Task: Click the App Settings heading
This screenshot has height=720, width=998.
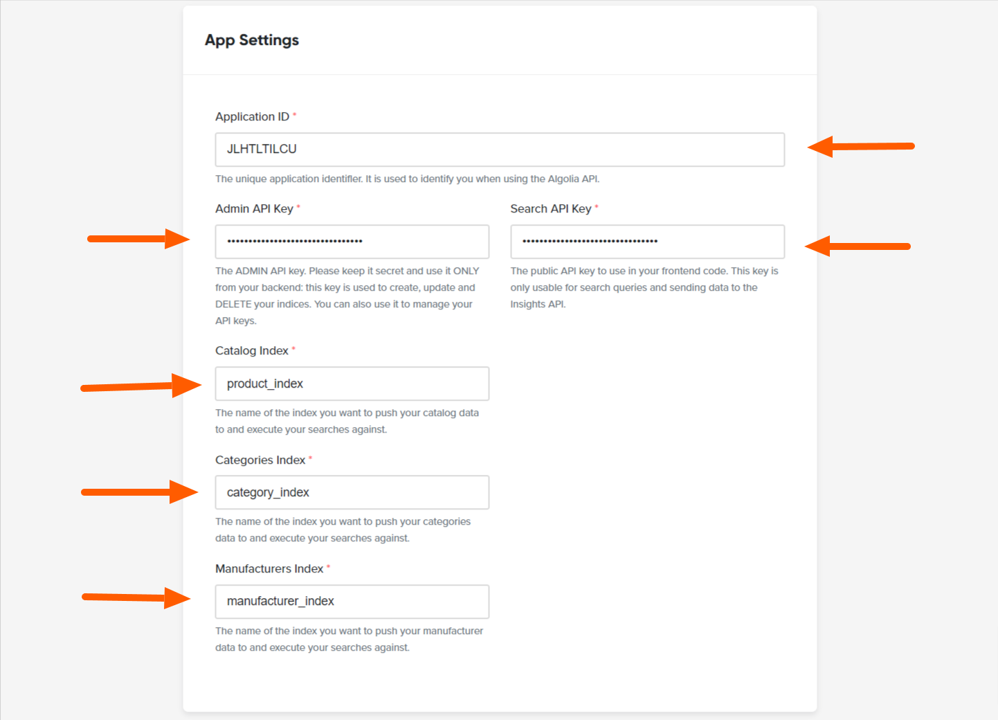Action: pos(252,40)
